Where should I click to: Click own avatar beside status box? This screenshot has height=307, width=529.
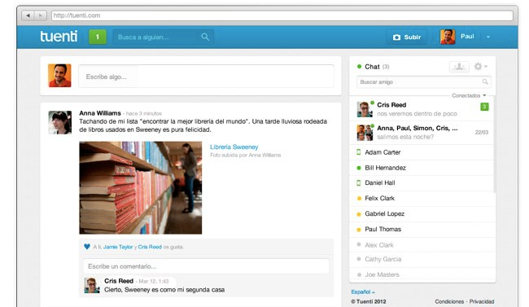(59, 76)
